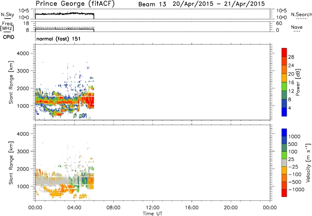Click the '60' tick on the Nave axis
The image size is (312, 216).
(x=279, y=23)
